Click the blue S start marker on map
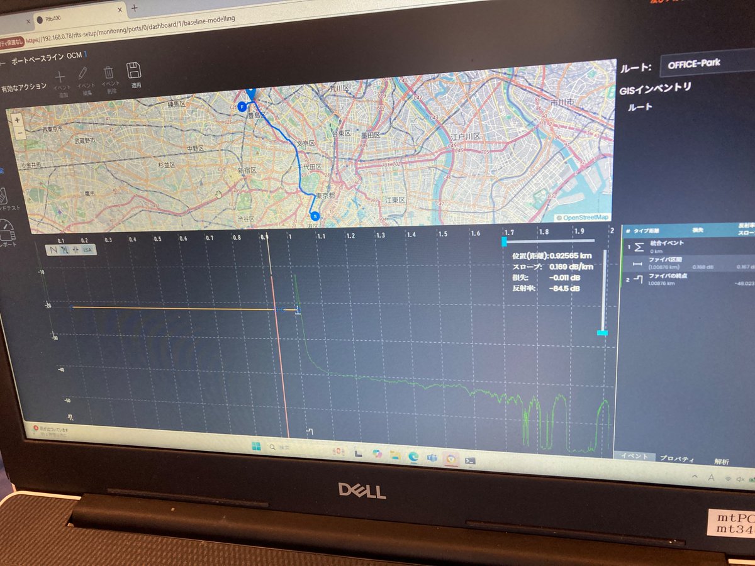This screenshot has width=755, height=566. click(x=315, y=216)
